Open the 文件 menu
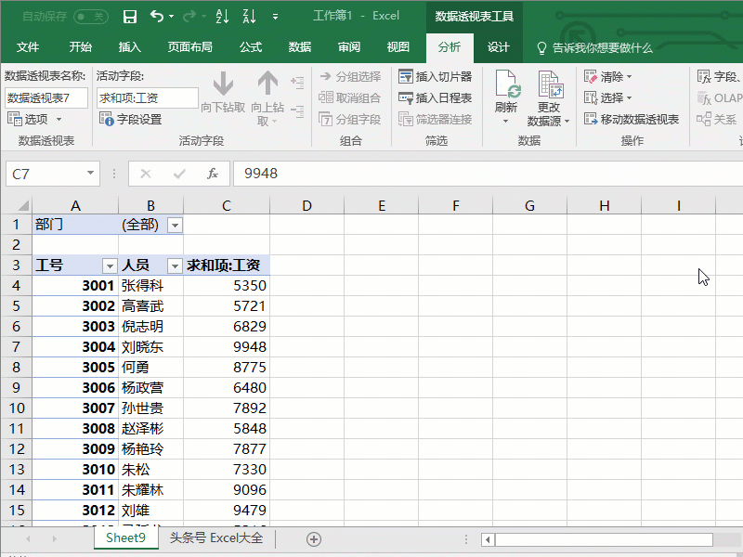Image resolution: width=743 pixels, height=557 pixels. (28, 47)
